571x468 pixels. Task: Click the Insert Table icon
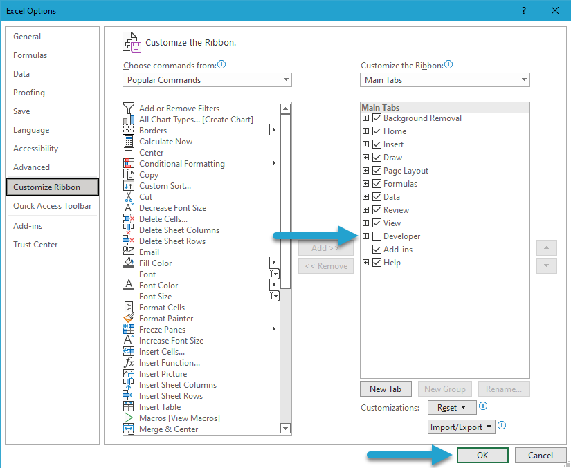coord(129,407)
